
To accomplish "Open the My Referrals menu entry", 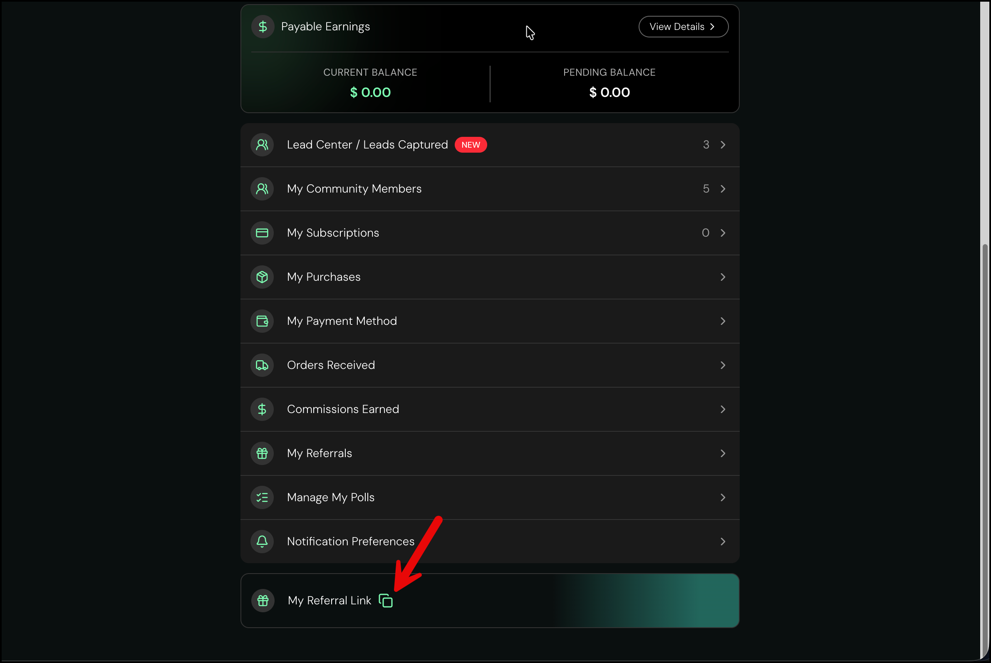I will (490, 453).
